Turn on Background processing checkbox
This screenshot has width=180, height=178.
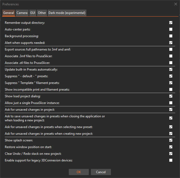(171, 36)
